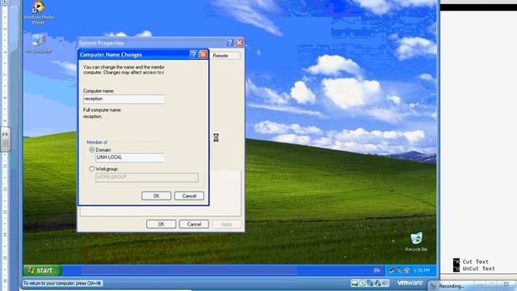517x291 pixels.
Task: Click the VMware network adapter status icon
Action: (370, 283)
